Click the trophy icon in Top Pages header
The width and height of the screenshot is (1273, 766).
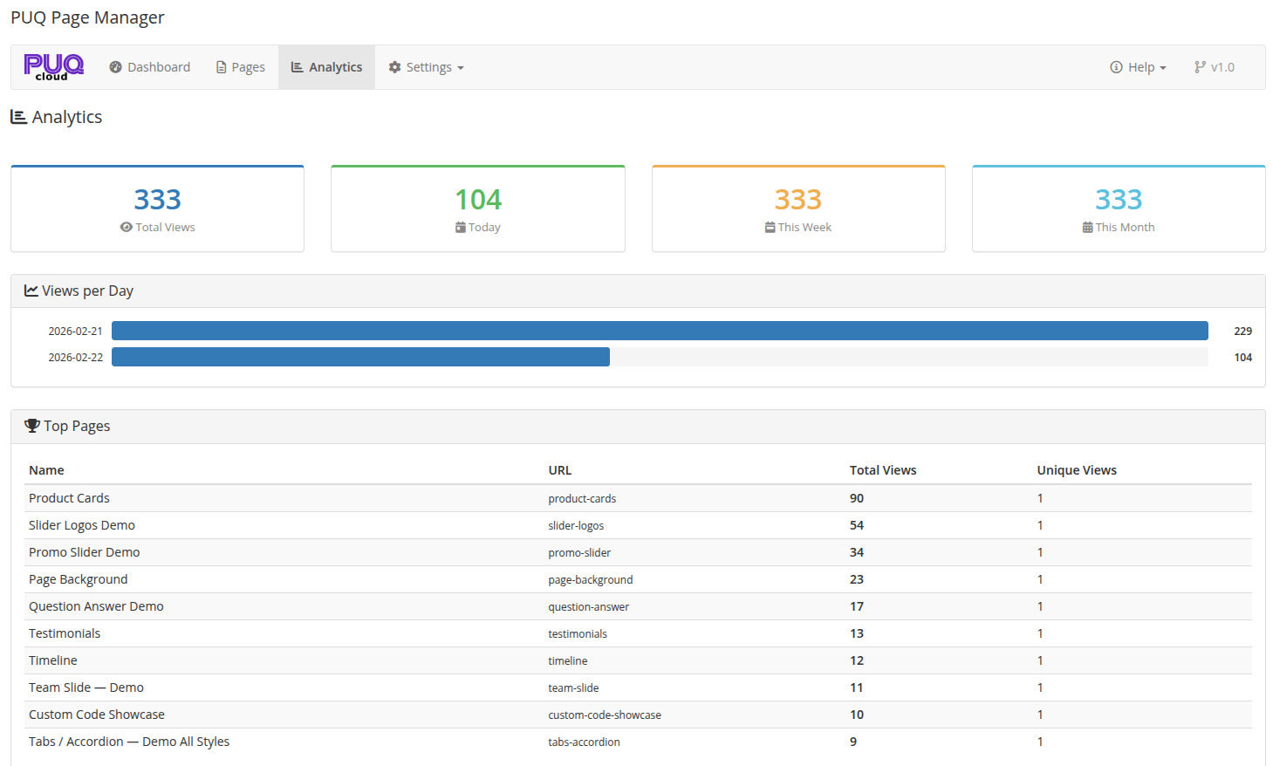click(32, 425)
